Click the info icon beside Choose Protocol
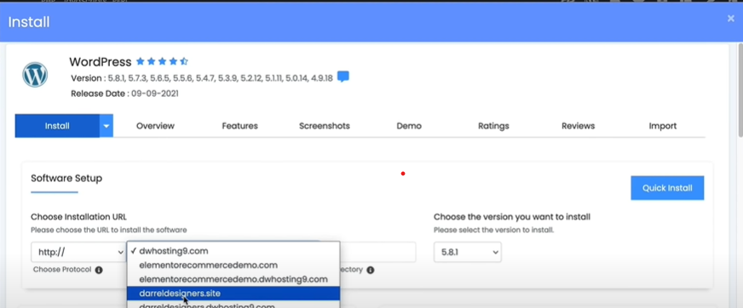The height and width of the screenshot is (308, 743). (99, 271)
